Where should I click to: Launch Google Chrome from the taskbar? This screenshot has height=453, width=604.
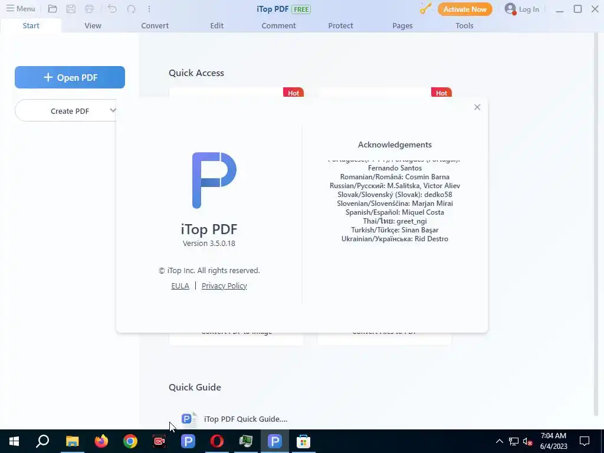130,441
